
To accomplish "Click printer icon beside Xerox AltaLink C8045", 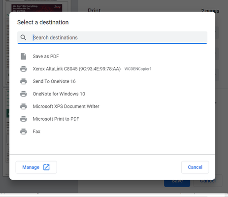I will click(x=23, y=69).
